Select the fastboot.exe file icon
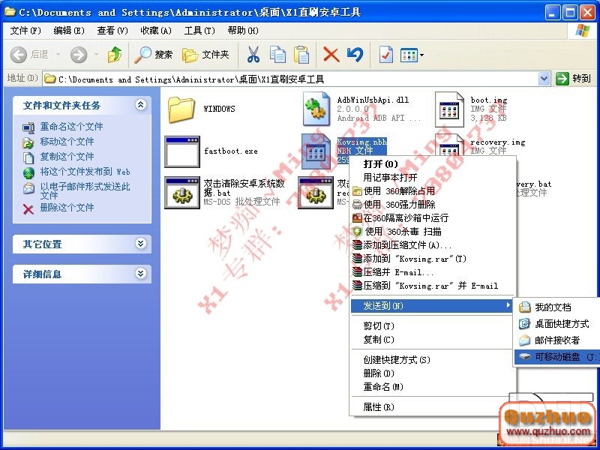 (182, 151)
